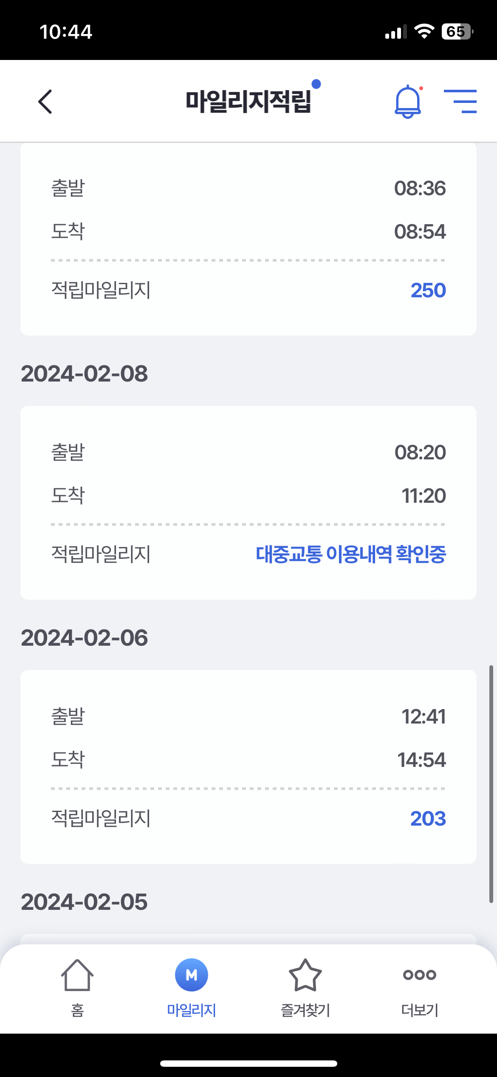Tap the home house icon
Image resolution: width=497 pixels, height=1077 pixels.
click(77, 975)
